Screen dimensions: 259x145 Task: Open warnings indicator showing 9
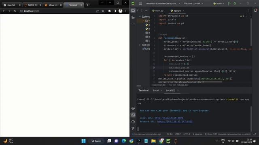(x=242, y=16)
